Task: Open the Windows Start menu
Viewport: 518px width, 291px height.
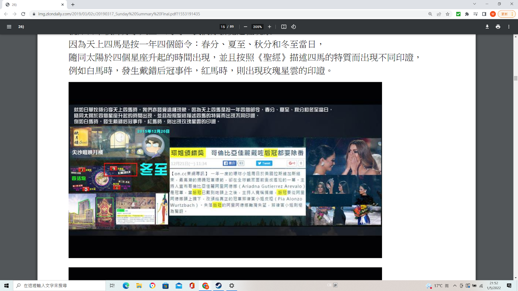Action: 6,286
